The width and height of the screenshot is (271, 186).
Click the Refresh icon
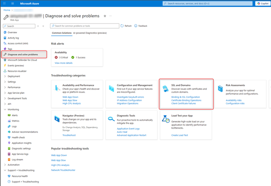[x=122, y=26]
